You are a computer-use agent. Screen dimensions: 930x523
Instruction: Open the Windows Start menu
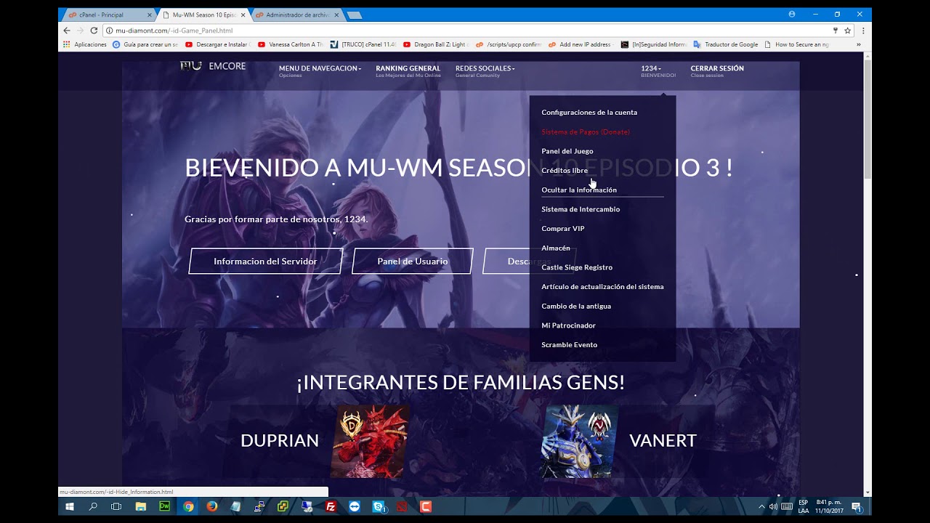[70, 506]
